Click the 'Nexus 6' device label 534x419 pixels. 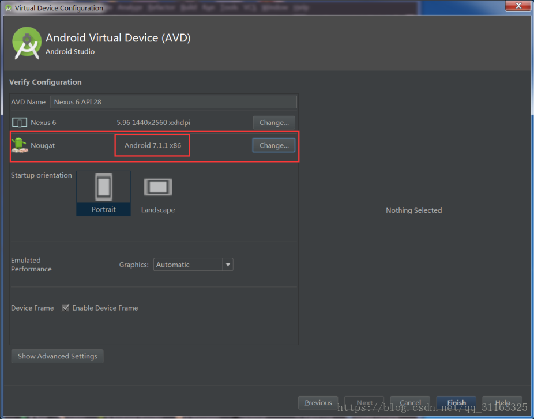pyautogui.click(x=43, y=123)
